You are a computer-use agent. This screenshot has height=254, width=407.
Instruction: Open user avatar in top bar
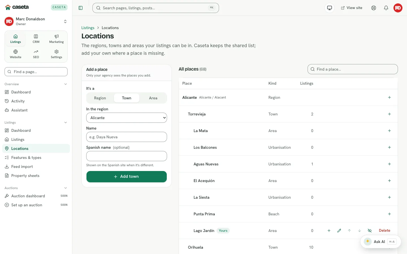tap(398, 8)
